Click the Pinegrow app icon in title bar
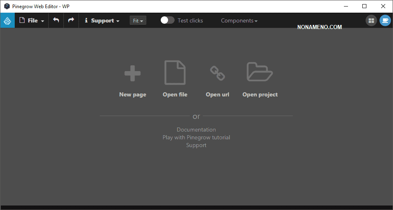The image size is (393, 210). tap(7, 6)
